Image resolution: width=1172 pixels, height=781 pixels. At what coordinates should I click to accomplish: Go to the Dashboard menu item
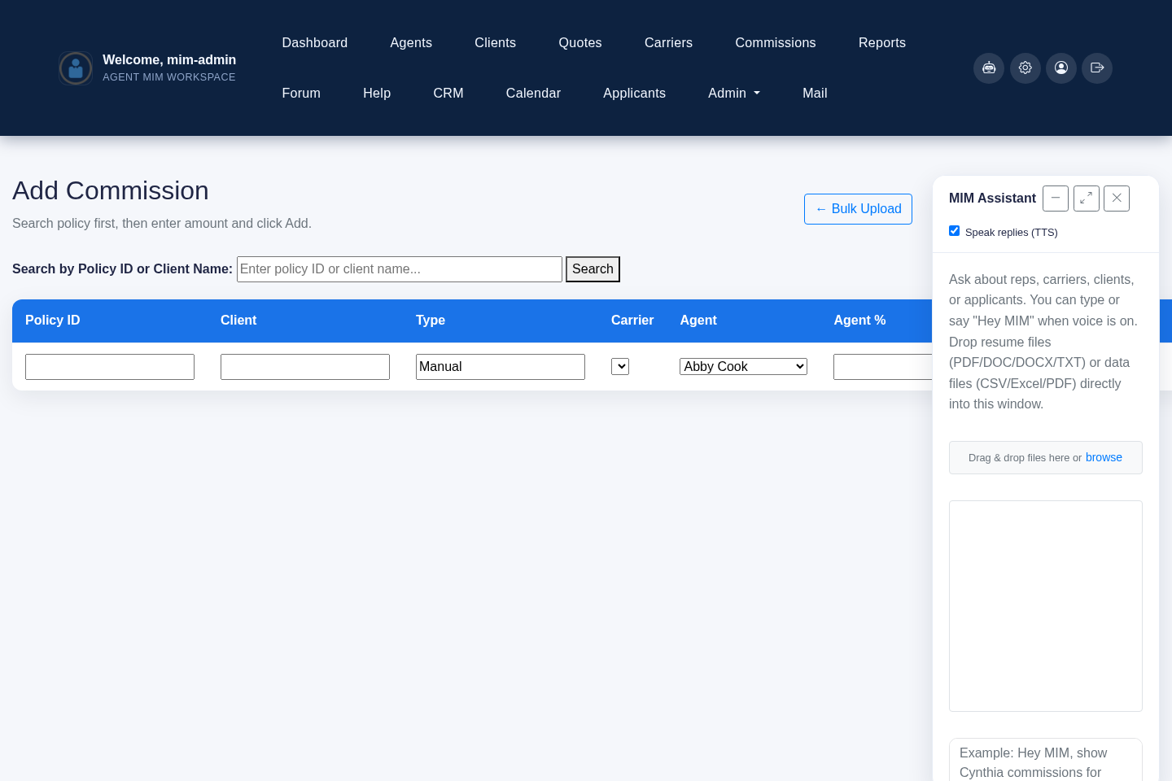pos(315,43)
